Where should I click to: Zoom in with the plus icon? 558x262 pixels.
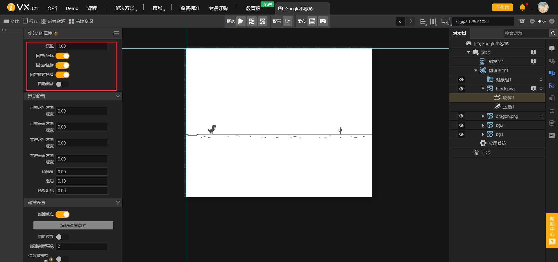click(552, 21)
